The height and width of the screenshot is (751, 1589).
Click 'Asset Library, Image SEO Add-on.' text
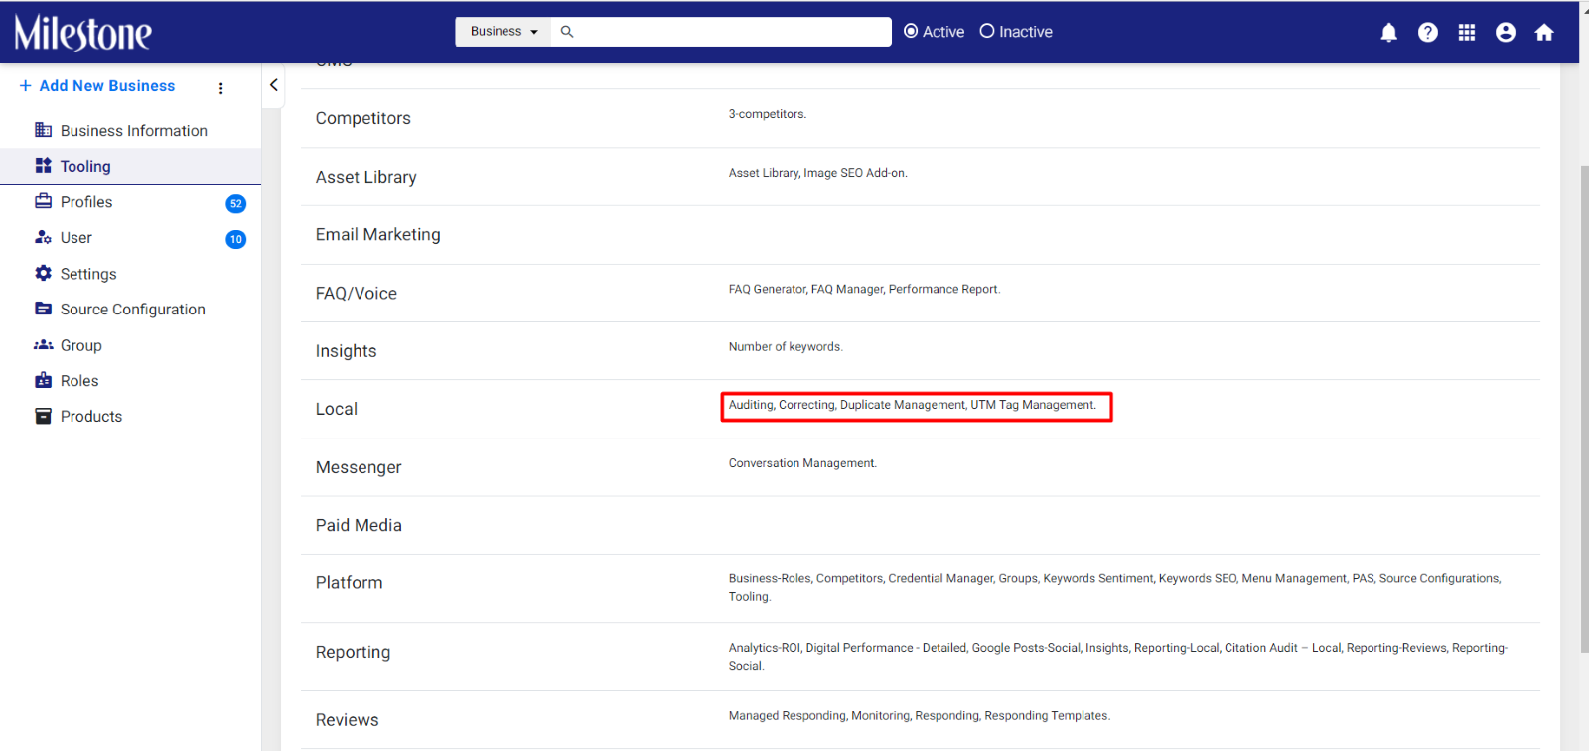(818, 173)
